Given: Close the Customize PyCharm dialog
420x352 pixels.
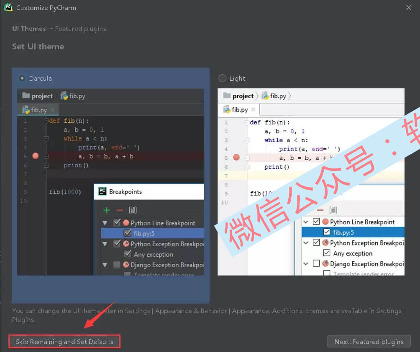Looking at the screenshot, I should tap(408, 8).
